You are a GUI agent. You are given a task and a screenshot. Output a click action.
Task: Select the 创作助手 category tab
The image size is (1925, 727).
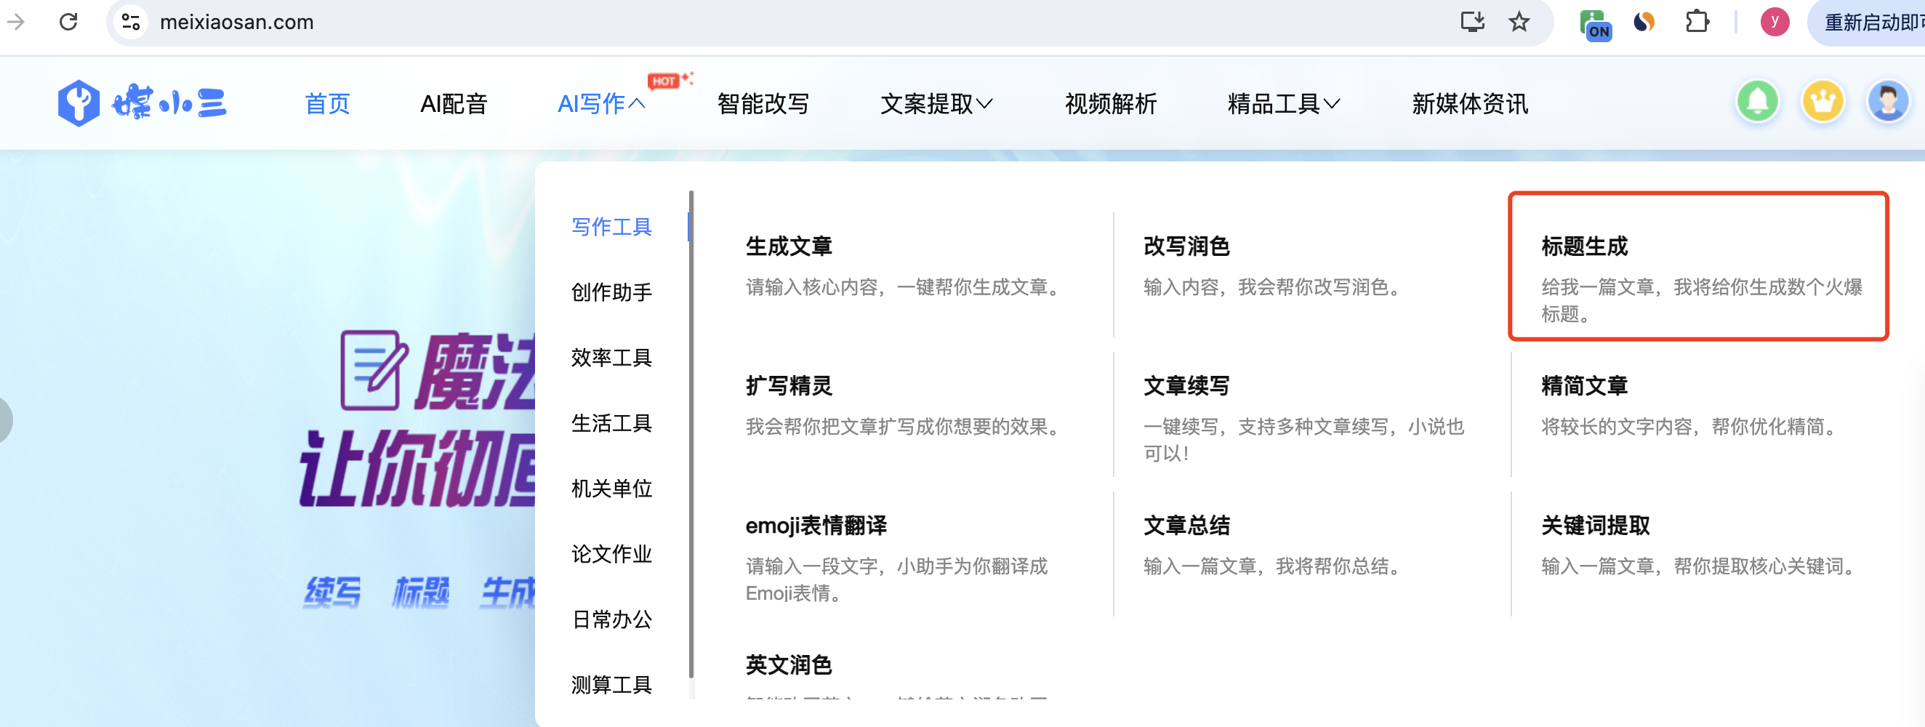point(611,292)
